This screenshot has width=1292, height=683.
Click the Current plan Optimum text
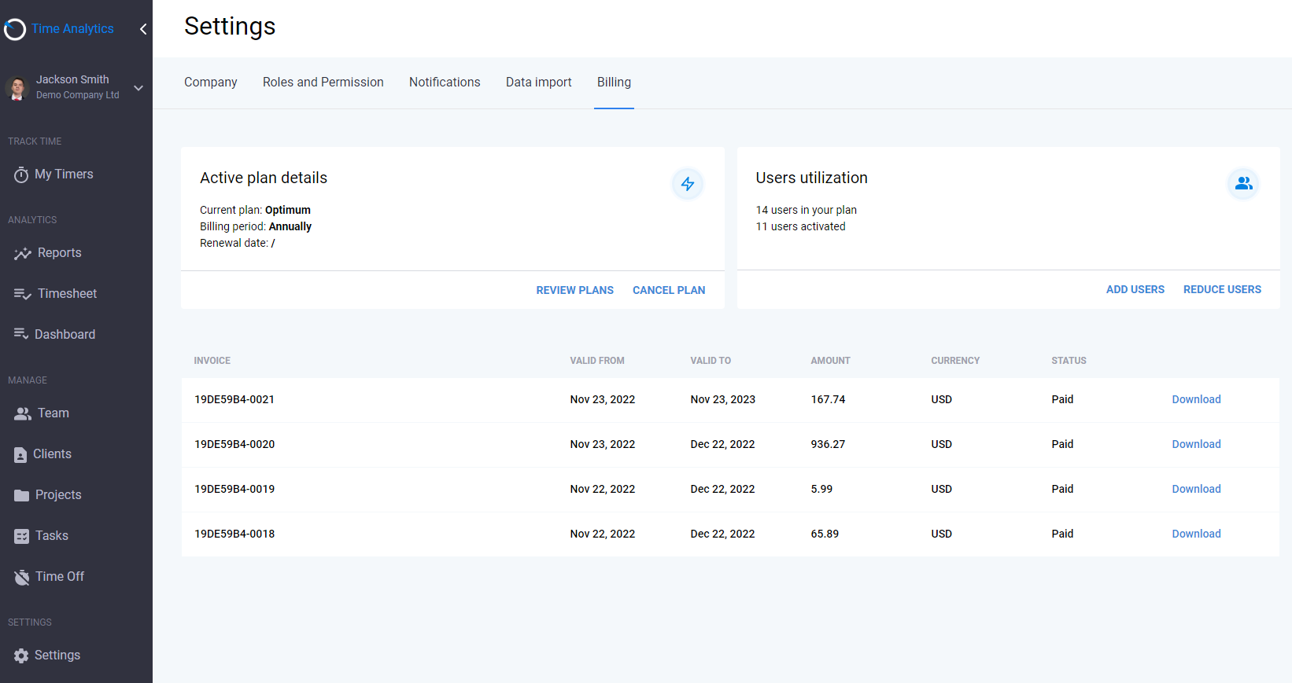coord(255,210)
